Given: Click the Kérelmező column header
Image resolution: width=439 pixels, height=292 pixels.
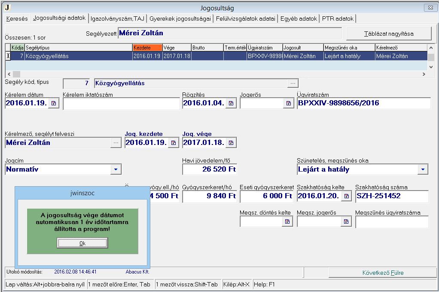Looking at the screenshot, I should tap(401, 48).
